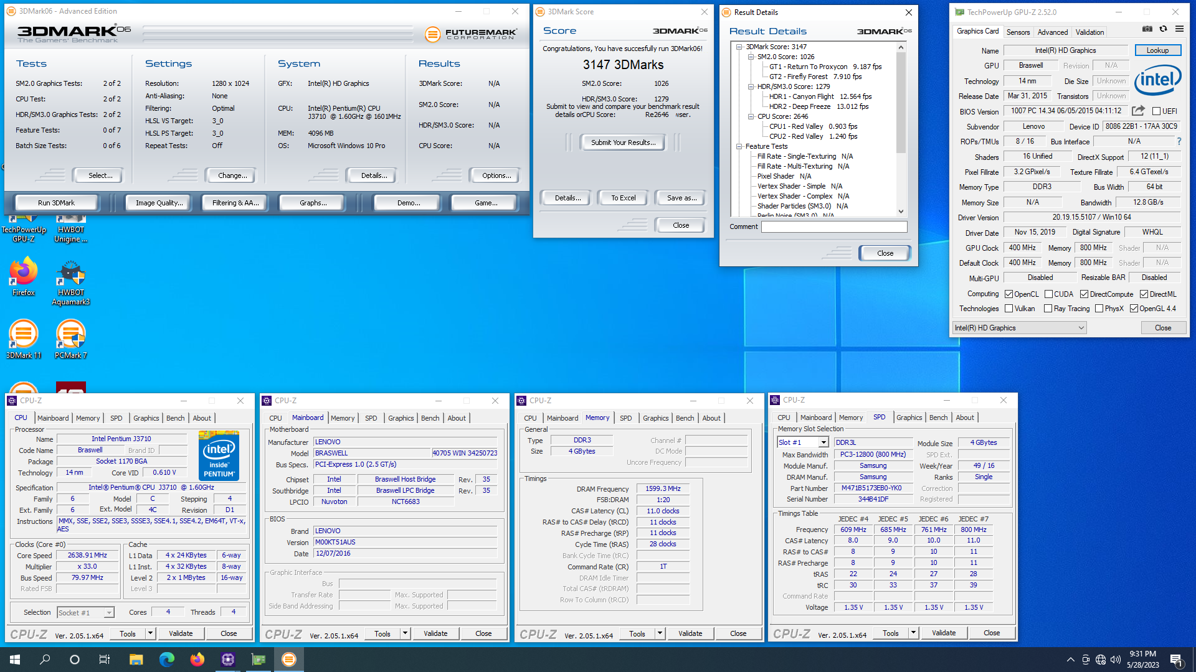Open the About tab in the CPU-Z Mainboard window

457,418
